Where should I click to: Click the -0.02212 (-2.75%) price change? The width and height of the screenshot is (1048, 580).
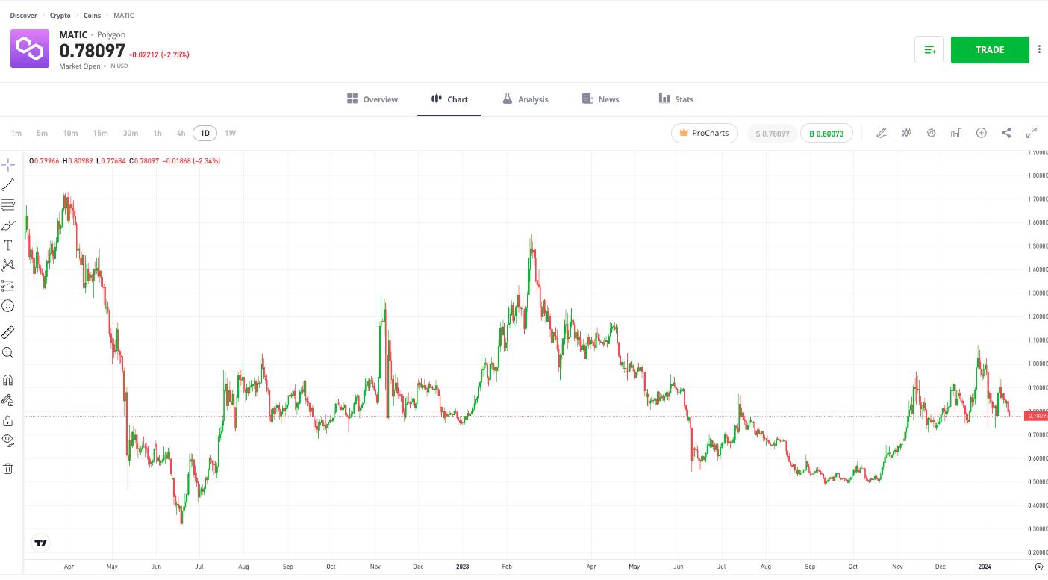tap(160, 54)
